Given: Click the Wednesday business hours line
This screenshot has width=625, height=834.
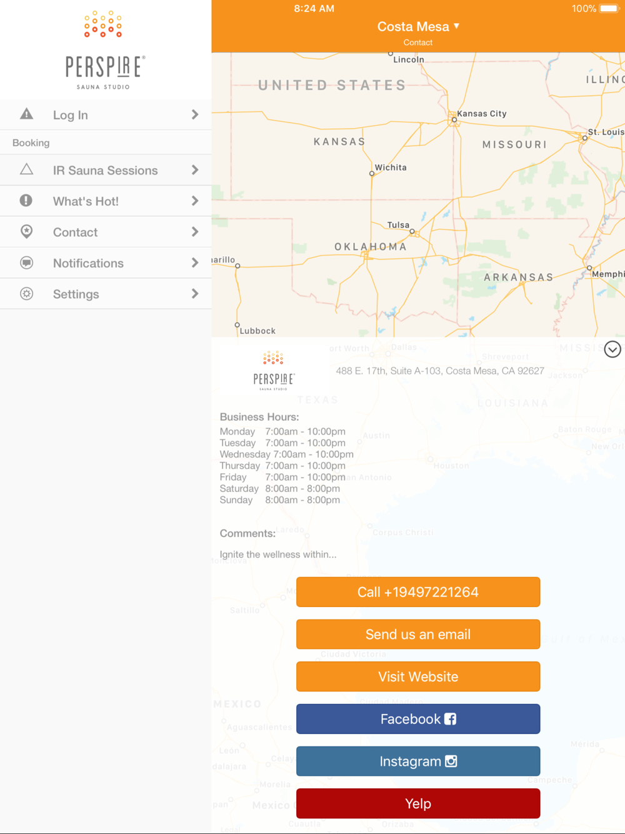Looking at the screenshot, I should [287, 455].
